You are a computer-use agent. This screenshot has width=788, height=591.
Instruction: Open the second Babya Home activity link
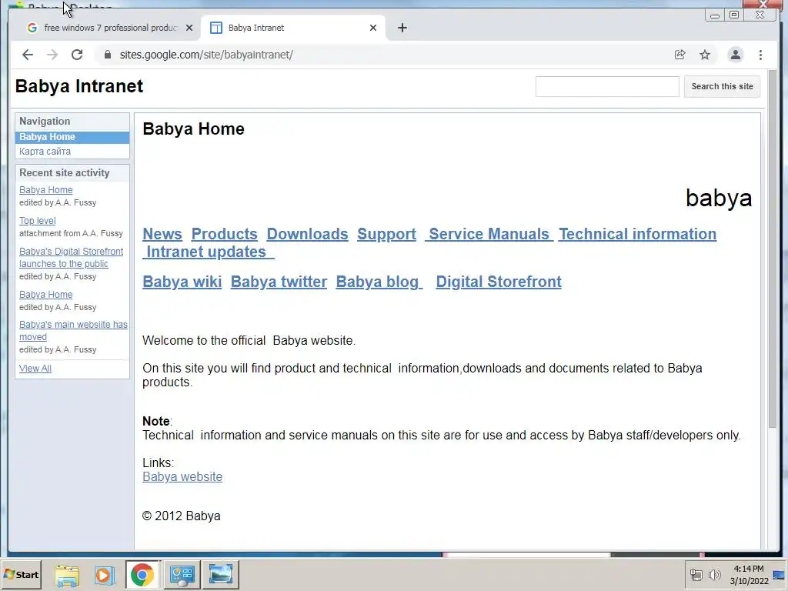(45, 295)
